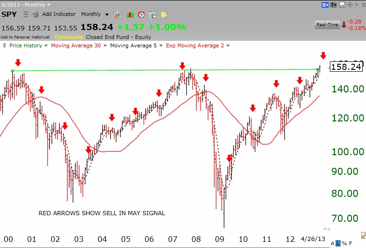Click the 159.71 high price value

[x=39, y=28]
